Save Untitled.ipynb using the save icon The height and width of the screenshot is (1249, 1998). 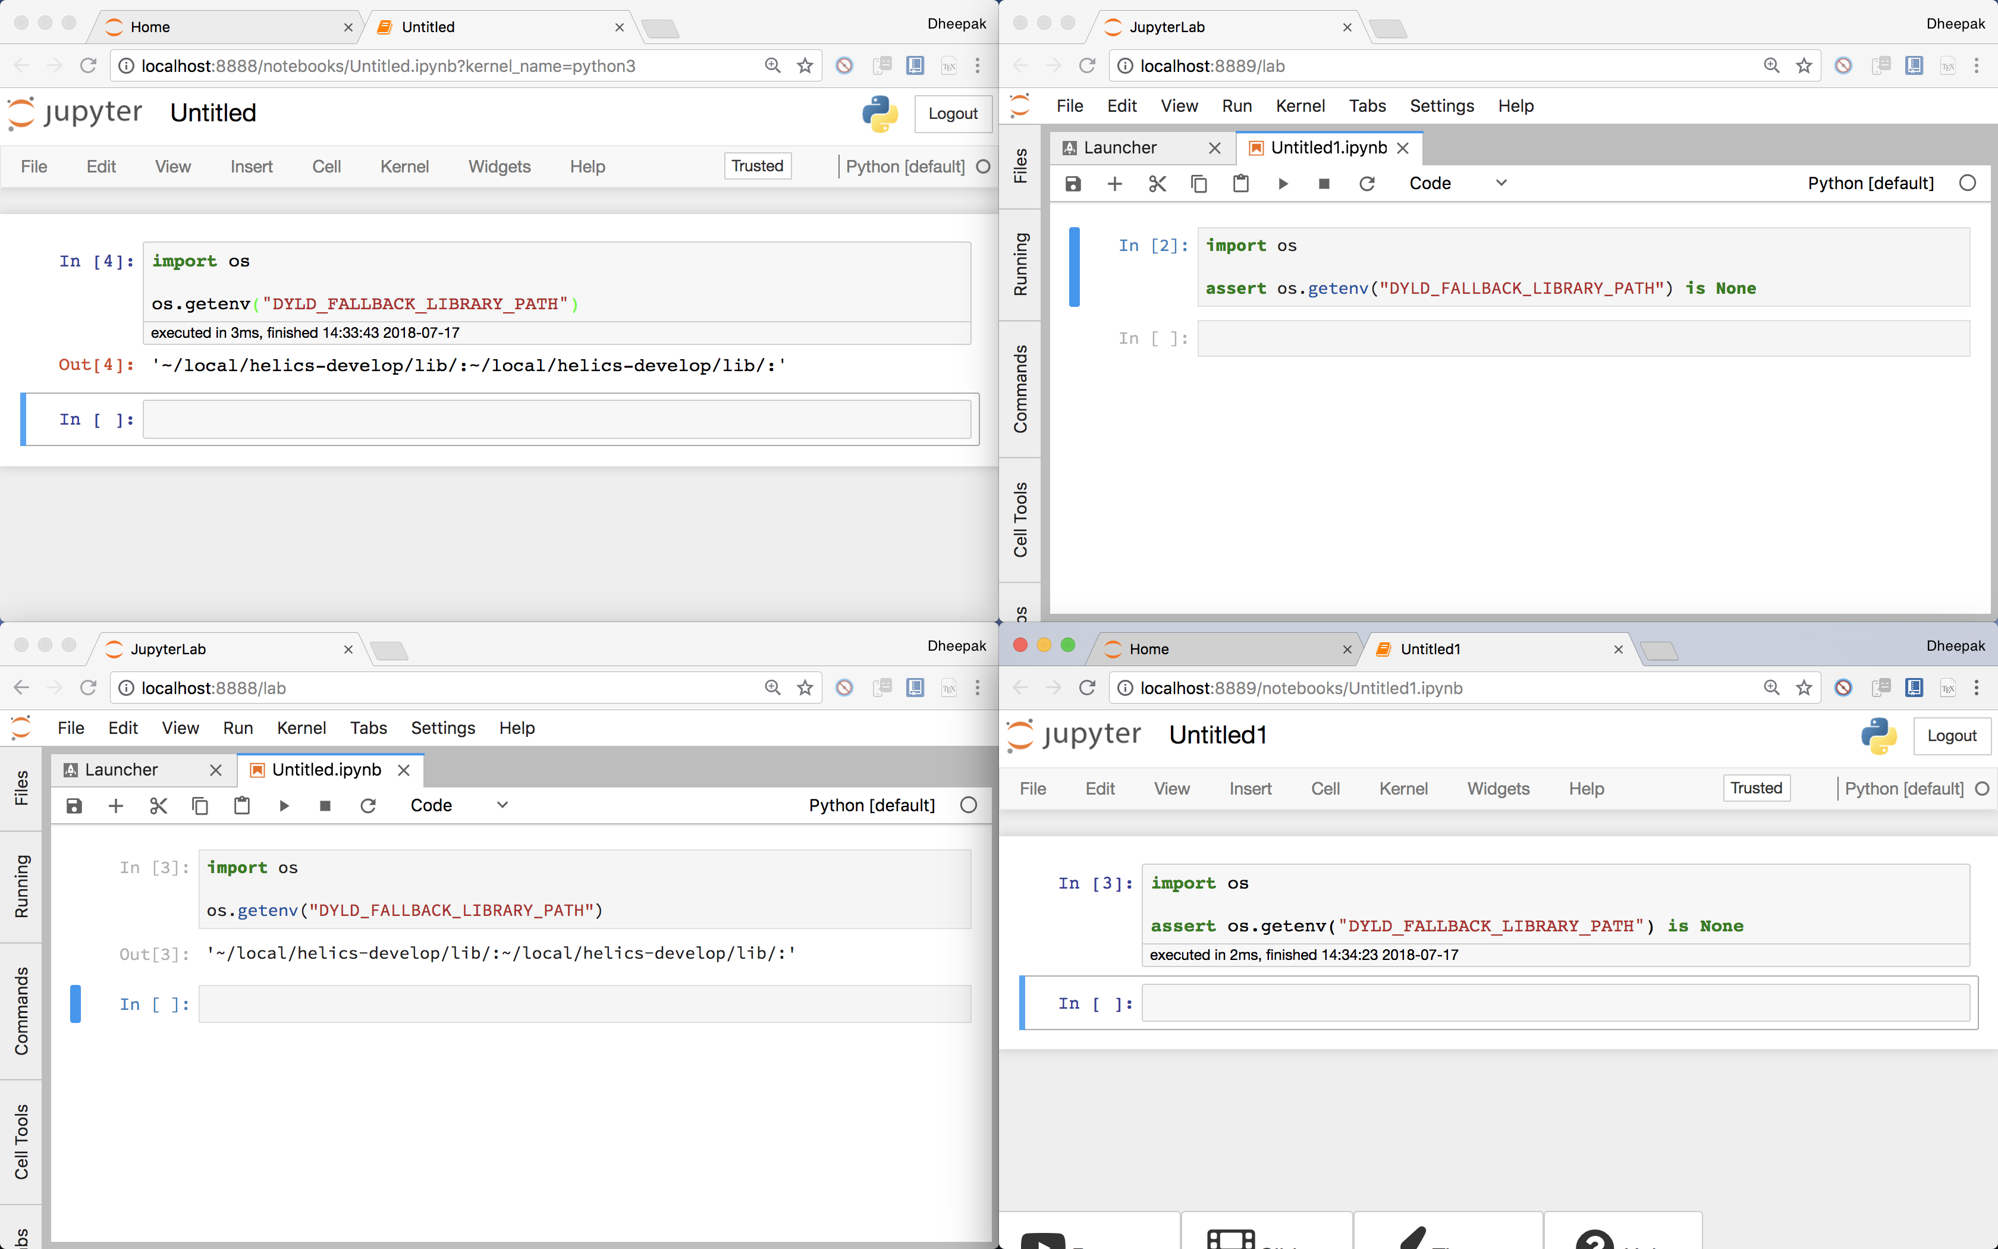pos(74,805)
